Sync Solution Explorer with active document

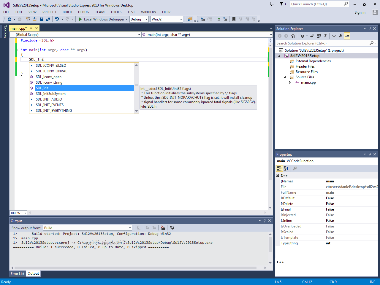click(x=312, y=36)
